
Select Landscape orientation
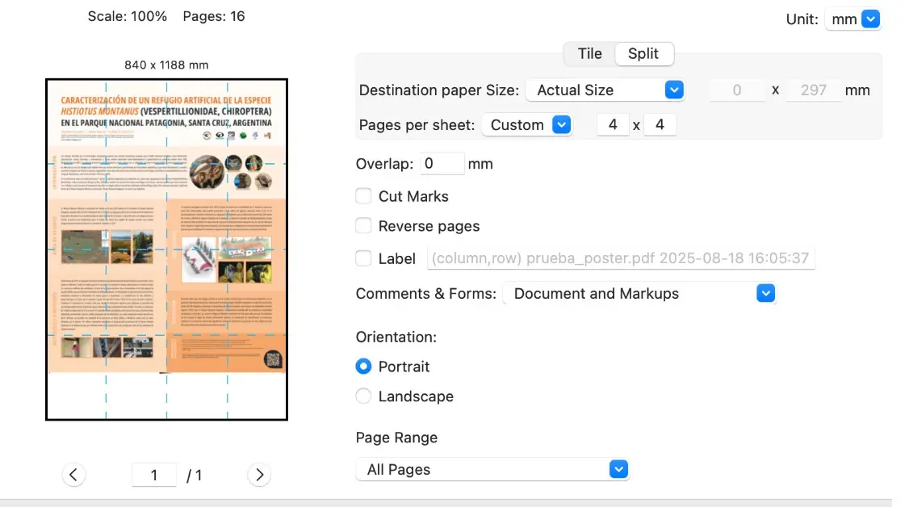[364, 396]
